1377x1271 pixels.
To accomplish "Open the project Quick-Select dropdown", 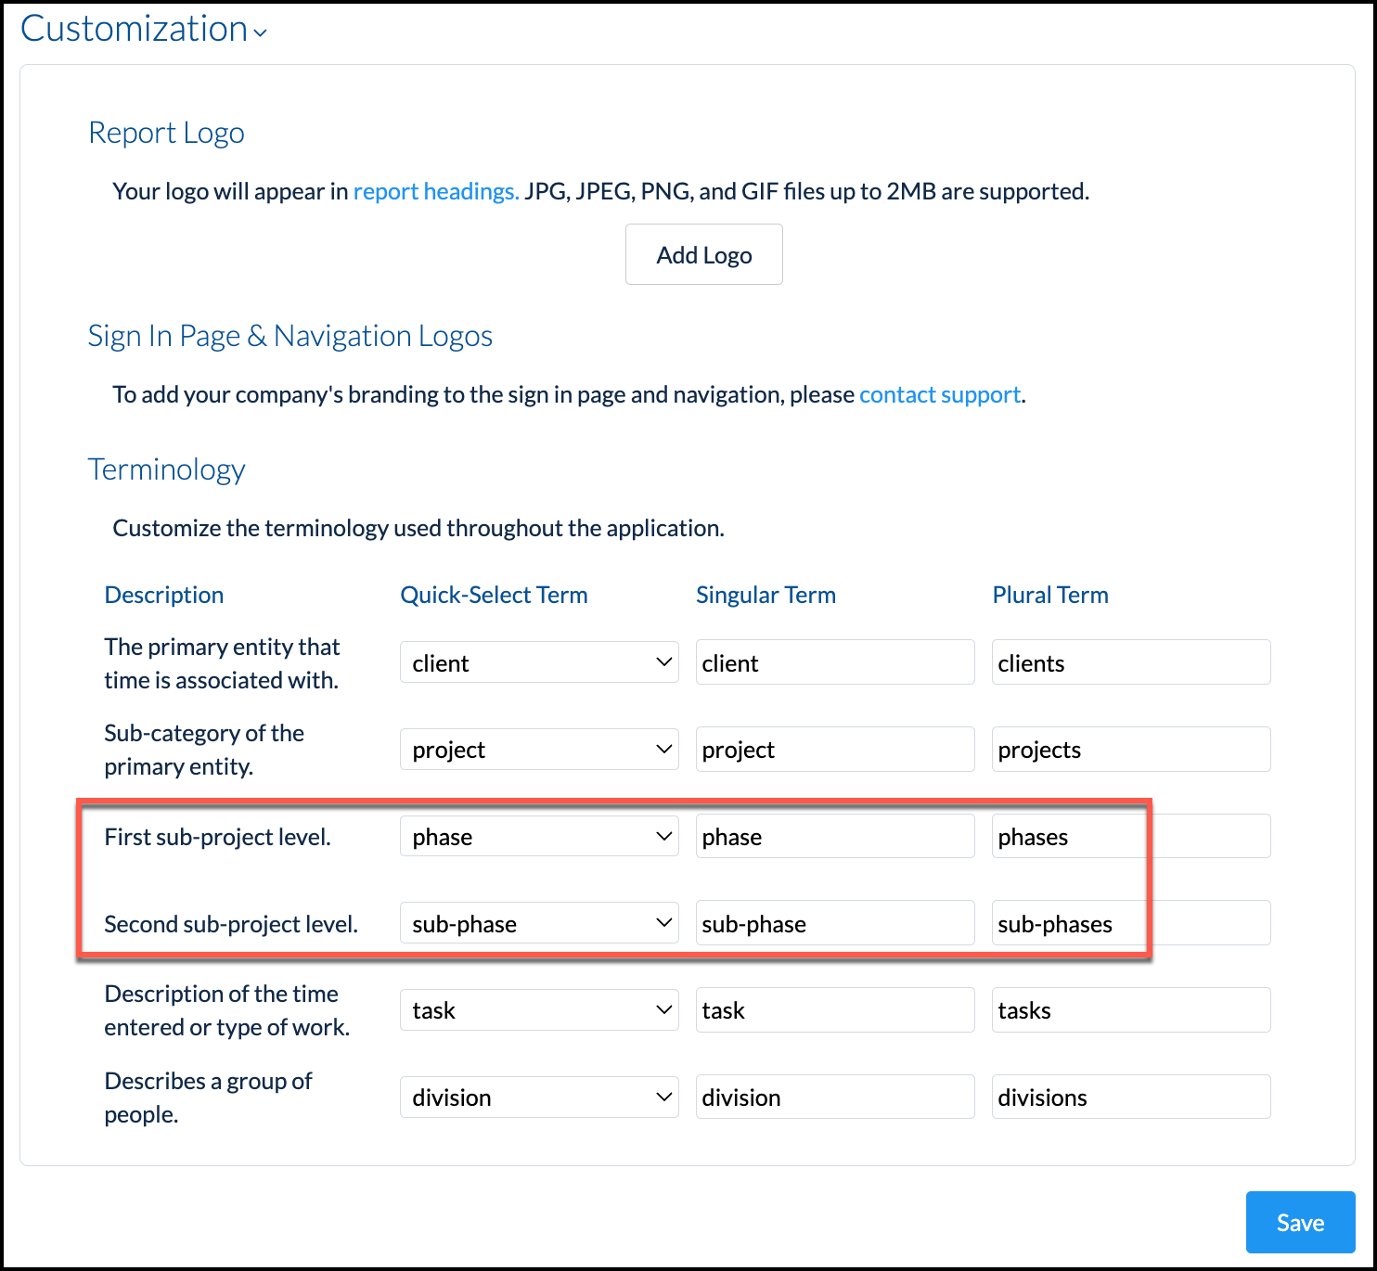I will tap(538, 749).
